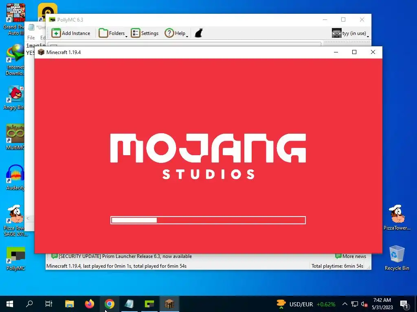Image resolution: width=417 pixels, height=312 pixels.
Task: Minimize the Minecraft 1.19.4 window
Action: tap(336, 52)
